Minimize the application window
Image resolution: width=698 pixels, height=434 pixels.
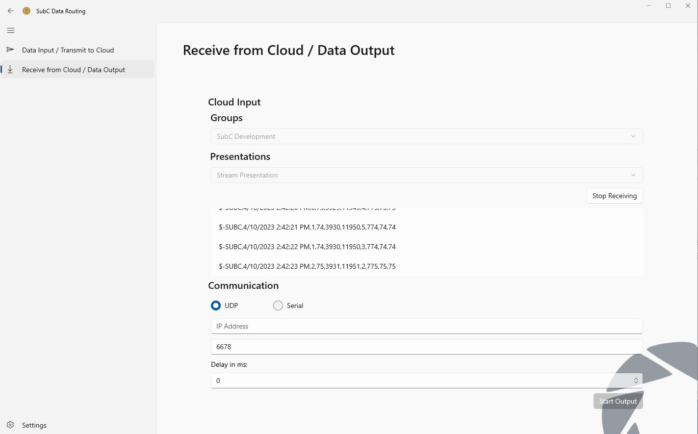click(x=648, y=6)
